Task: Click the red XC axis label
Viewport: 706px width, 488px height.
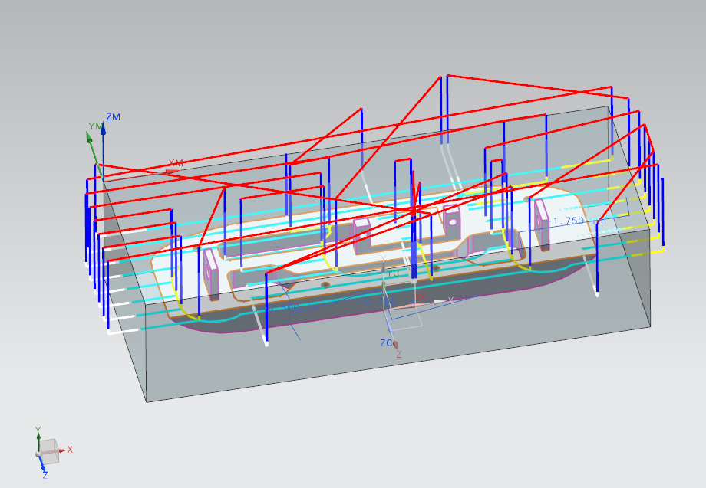Action: coord(420,296)
